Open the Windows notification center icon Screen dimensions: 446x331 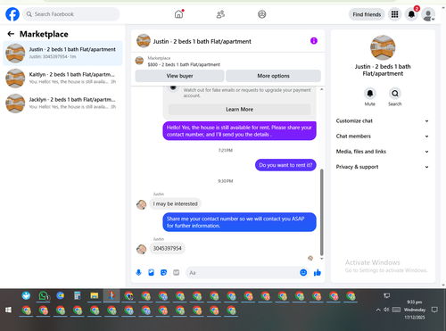click(x=434, y=310)
